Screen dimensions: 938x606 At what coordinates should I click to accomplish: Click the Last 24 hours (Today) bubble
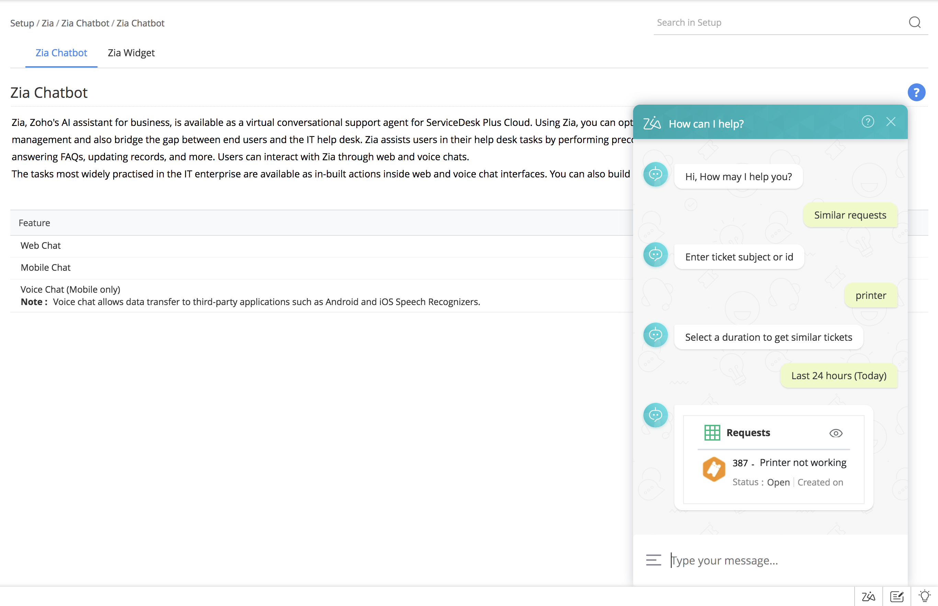coord(838,376)
